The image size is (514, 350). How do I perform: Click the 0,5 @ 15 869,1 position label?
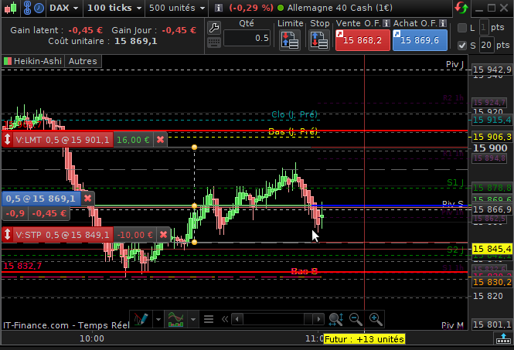tap(41, 199)
